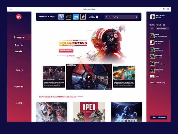Open the All Games grid icon
This screenshot has height=134, width=178.
pyautogui.click(x=97, y=17)
